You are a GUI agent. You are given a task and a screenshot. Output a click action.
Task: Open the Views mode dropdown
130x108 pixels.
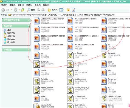click(x=62, y=10)
